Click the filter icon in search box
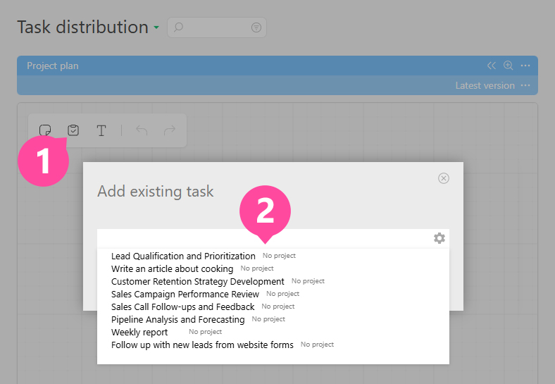Image resolution: width=555 pixels, height=384 pixels. tap(256, 27)
